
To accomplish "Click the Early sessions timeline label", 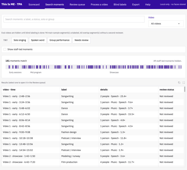I will pos(15,72).
